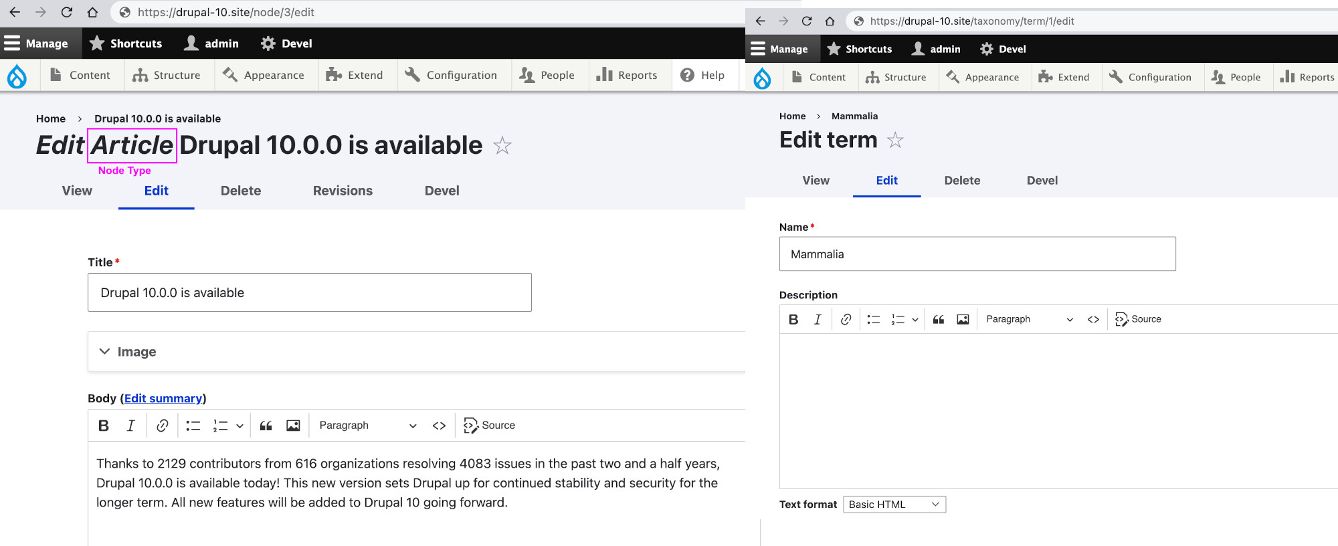1338x546 pixels.
Task: Click code icon in Description editor
Action: [1093, 319]
